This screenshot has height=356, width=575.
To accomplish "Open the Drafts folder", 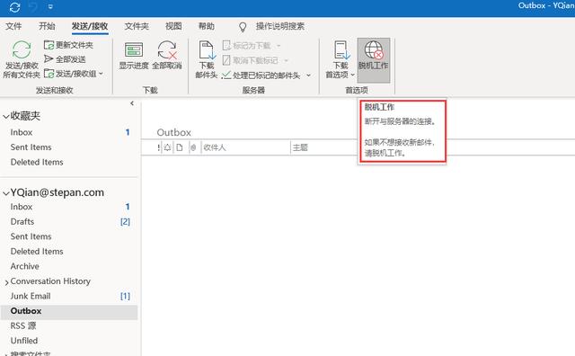I will point(68,222).
